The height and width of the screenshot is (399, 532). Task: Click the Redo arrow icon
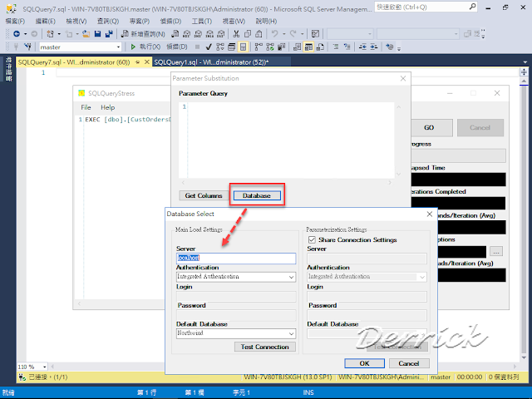[293, 33]
